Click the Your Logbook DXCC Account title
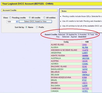The height and width of the screenshot is (93, 102). pos(28,4)
